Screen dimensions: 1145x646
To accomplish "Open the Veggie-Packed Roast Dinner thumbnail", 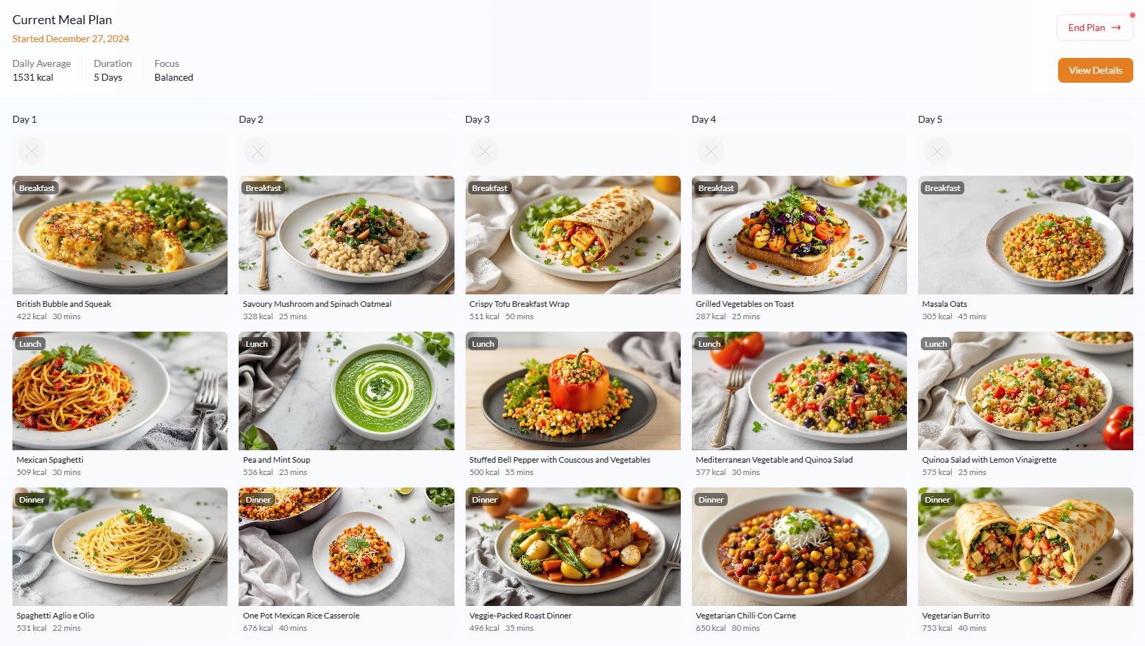I will pos(573,547).
